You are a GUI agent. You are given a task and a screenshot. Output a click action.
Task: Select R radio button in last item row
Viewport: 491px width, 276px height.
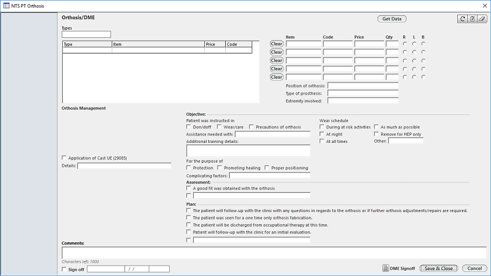click(x=404, y=77)
